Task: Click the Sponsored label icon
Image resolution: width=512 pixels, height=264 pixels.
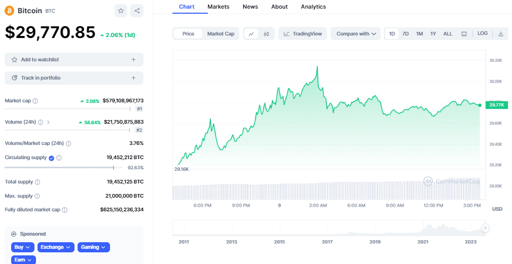Action: point(14,234)
